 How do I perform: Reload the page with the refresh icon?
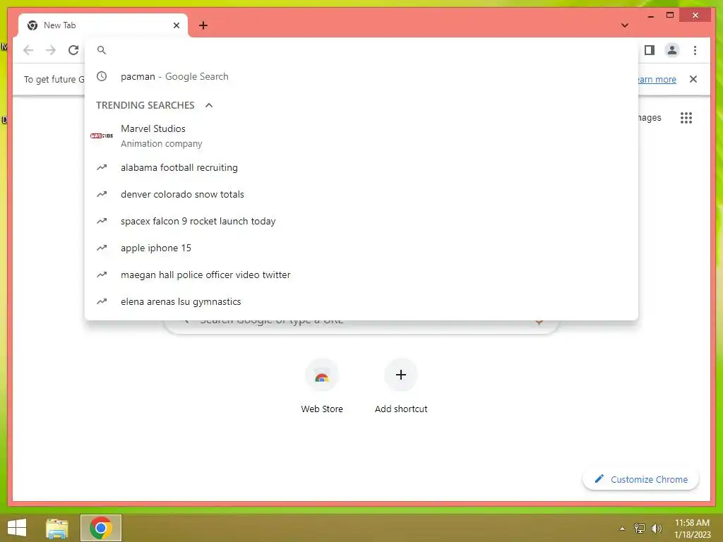pyautogui.click(x=73, y=50)
